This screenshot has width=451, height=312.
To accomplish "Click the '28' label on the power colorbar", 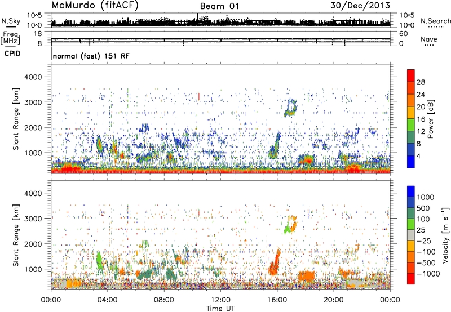I will 421,82.
